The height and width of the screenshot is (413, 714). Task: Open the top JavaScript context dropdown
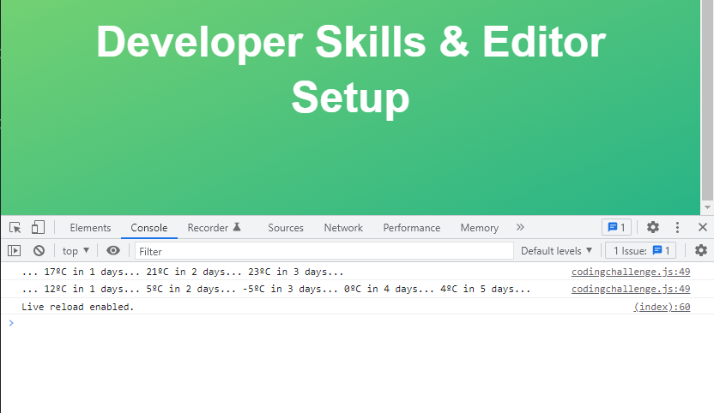(x=76, y=250)
